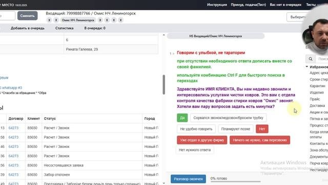Open the Статистика tab
Screen dimensions: 328x185
pyautogui.click(x=64, y=28)
